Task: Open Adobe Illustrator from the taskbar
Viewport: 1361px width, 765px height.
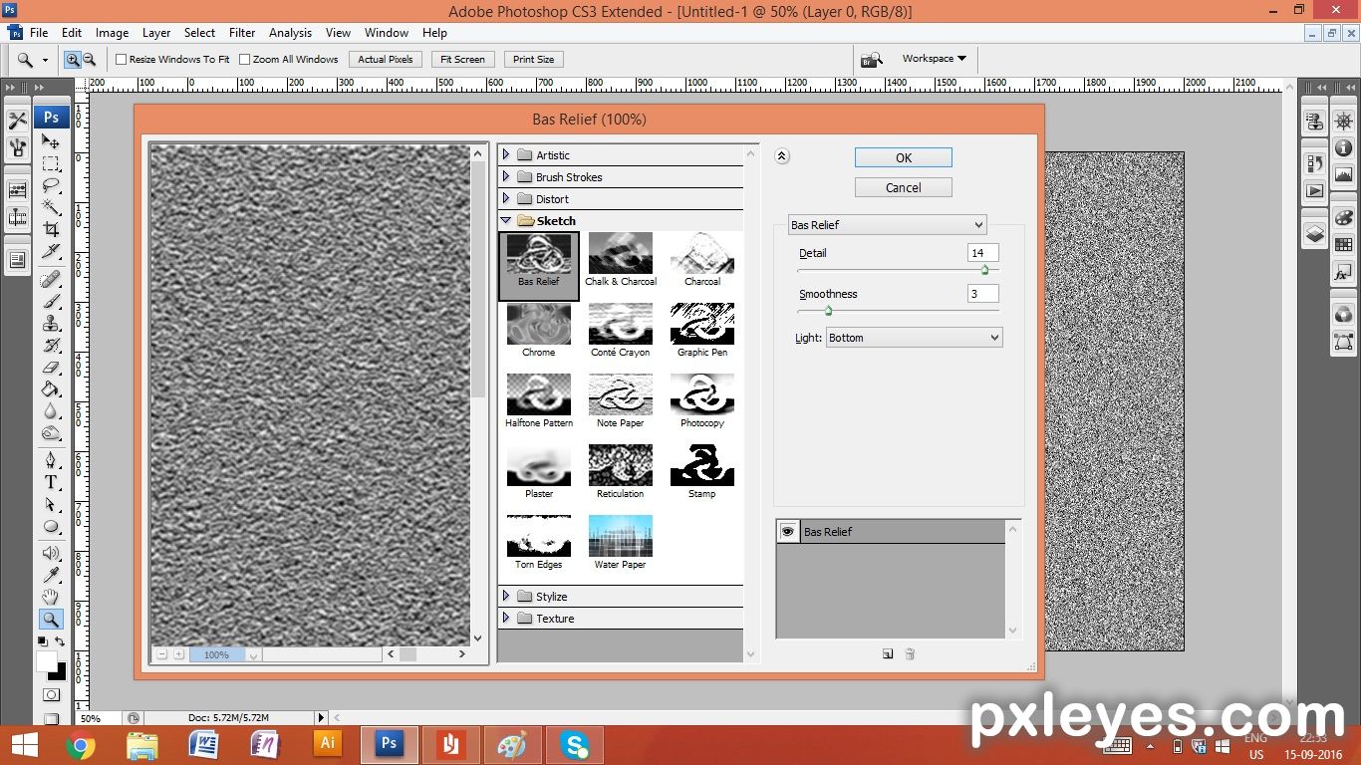Action: [x=327, y=745]
